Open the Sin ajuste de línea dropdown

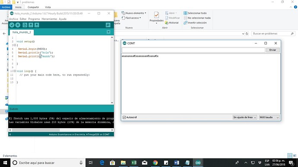coord(245,117)
